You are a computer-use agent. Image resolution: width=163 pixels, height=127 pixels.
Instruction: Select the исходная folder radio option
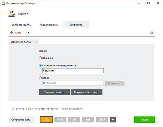coord(40,58)
